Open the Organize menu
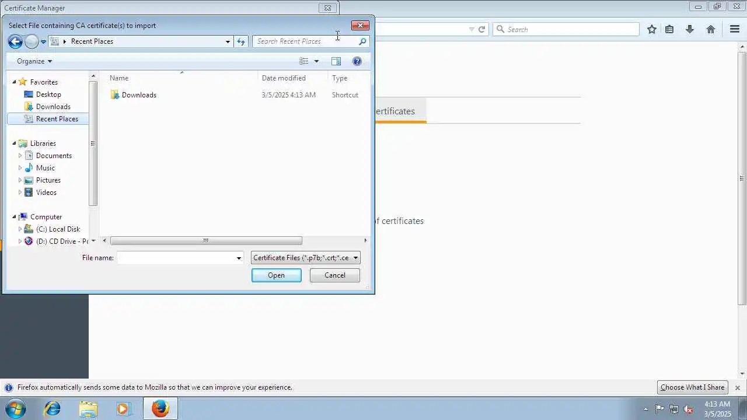Viewport: 747px width, 420px height. 34,61
